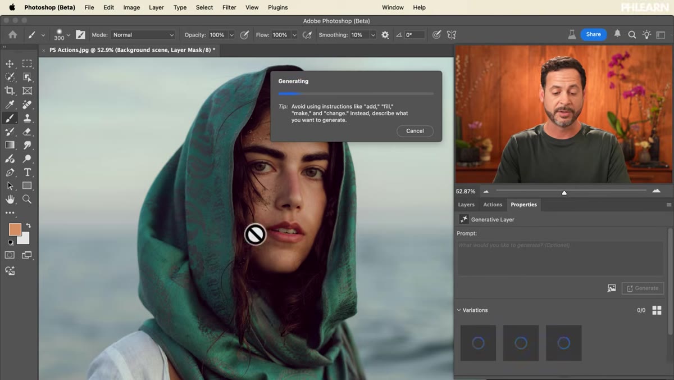Open the File menu
The image size is (674, 380).
[x=89, y=7]
